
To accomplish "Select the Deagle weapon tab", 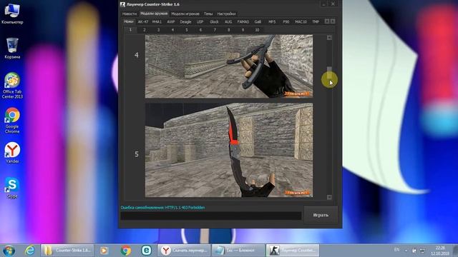I will pos(185,22).
